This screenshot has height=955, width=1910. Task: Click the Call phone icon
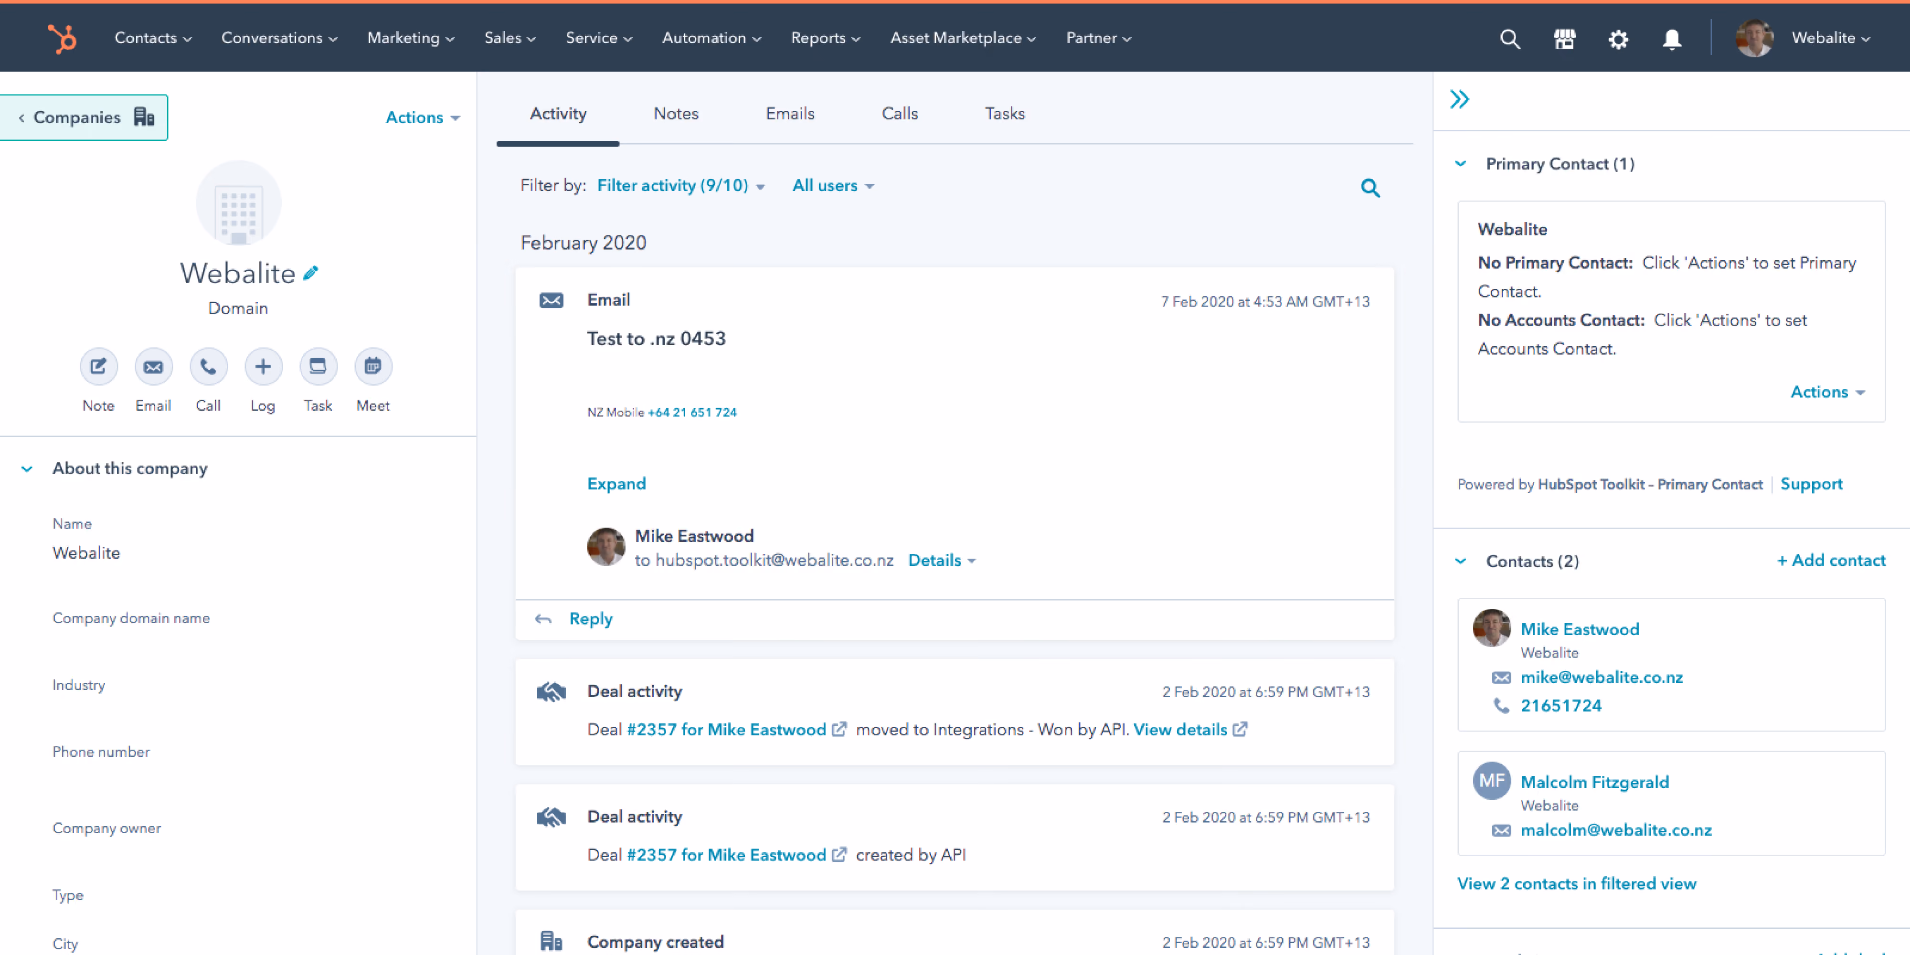tap(208, 366)
